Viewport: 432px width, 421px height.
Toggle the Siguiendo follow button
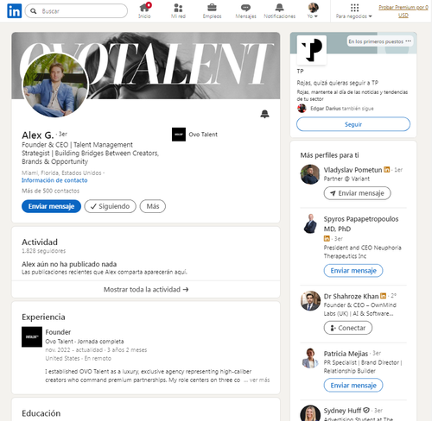click(111, 206)
